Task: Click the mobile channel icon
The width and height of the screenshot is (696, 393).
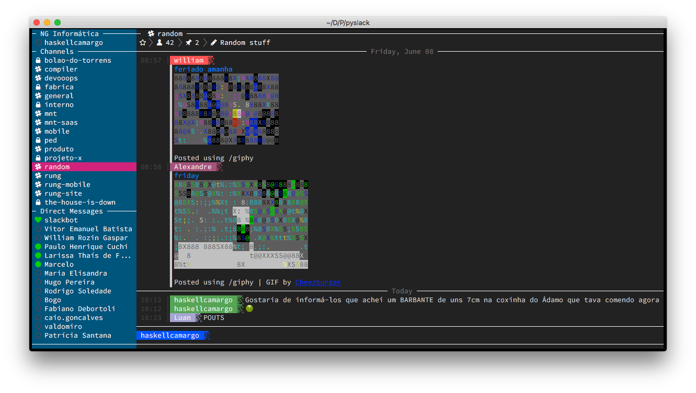Action: (x=38, y=132)
